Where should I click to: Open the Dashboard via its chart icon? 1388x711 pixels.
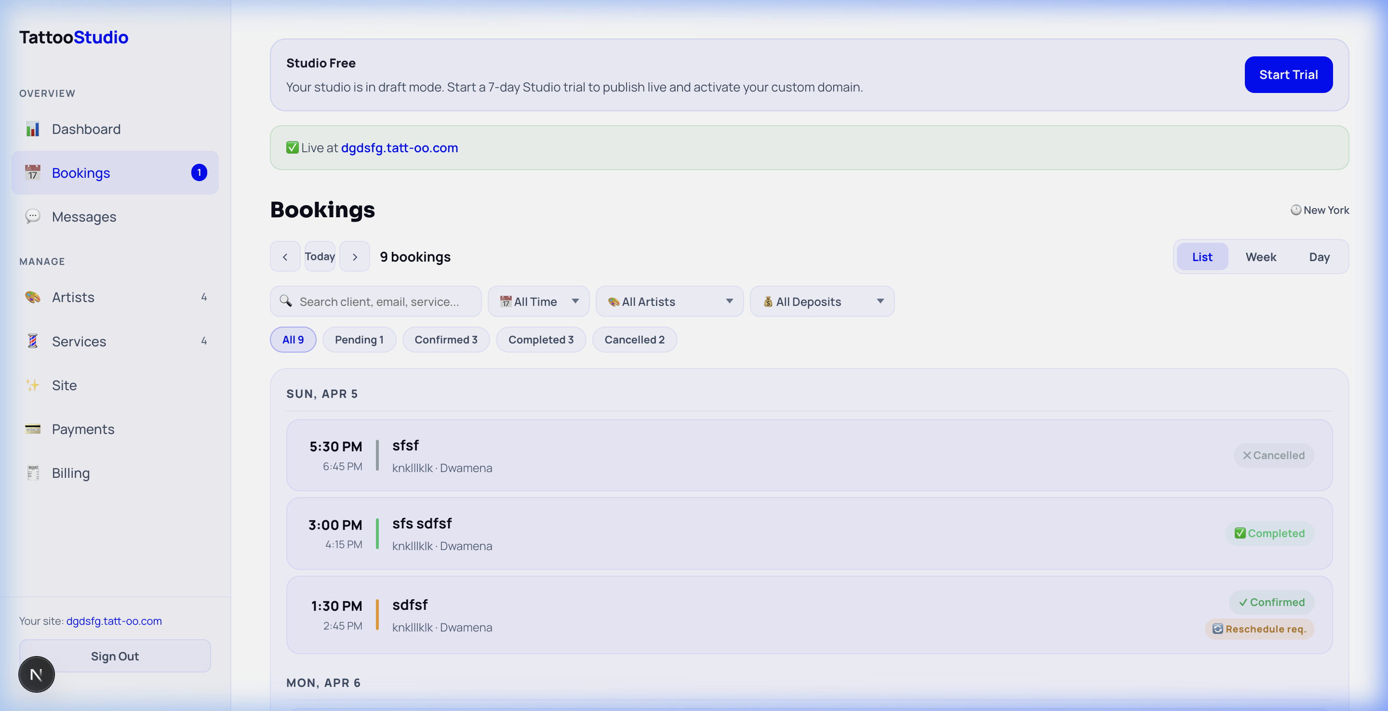pyautogui.click(x=33, y=129)
